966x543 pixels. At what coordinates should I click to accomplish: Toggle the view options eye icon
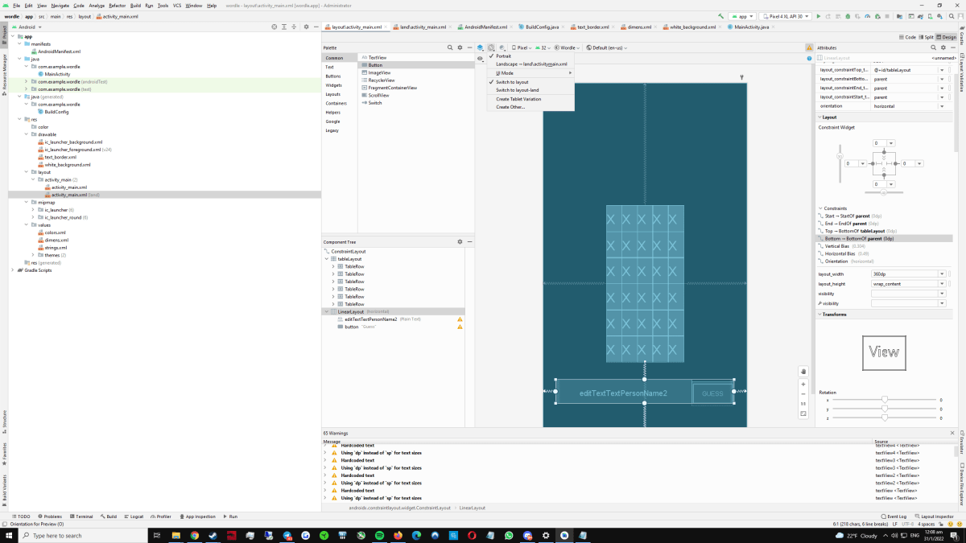pos(481,58)
